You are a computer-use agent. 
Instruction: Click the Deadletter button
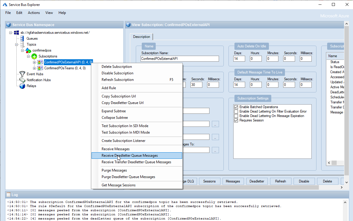coord(257,181)
